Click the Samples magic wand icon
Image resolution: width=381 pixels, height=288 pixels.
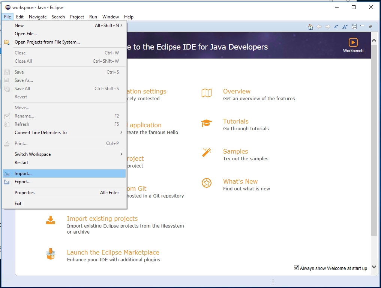(207, 153)
